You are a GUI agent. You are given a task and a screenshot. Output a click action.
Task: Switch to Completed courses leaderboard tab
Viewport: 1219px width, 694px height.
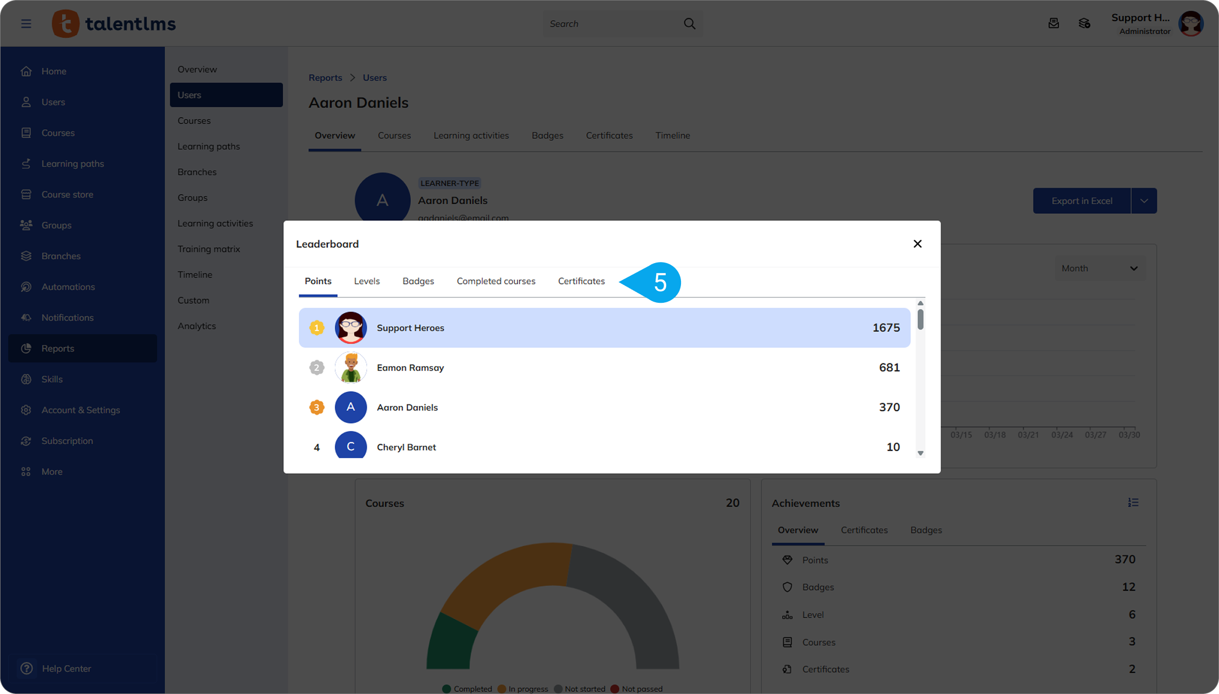pyautogui.click(x=496, y=281)
